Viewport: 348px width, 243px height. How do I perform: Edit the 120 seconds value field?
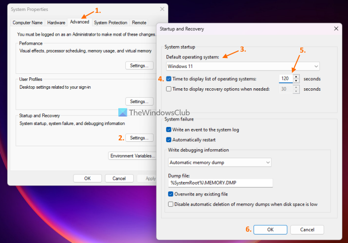coord(286,78)
